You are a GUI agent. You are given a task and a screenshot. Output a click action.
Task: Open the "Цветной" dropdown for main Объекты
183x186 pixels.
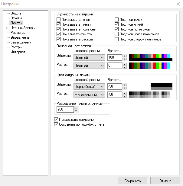[x=89, y=57]
